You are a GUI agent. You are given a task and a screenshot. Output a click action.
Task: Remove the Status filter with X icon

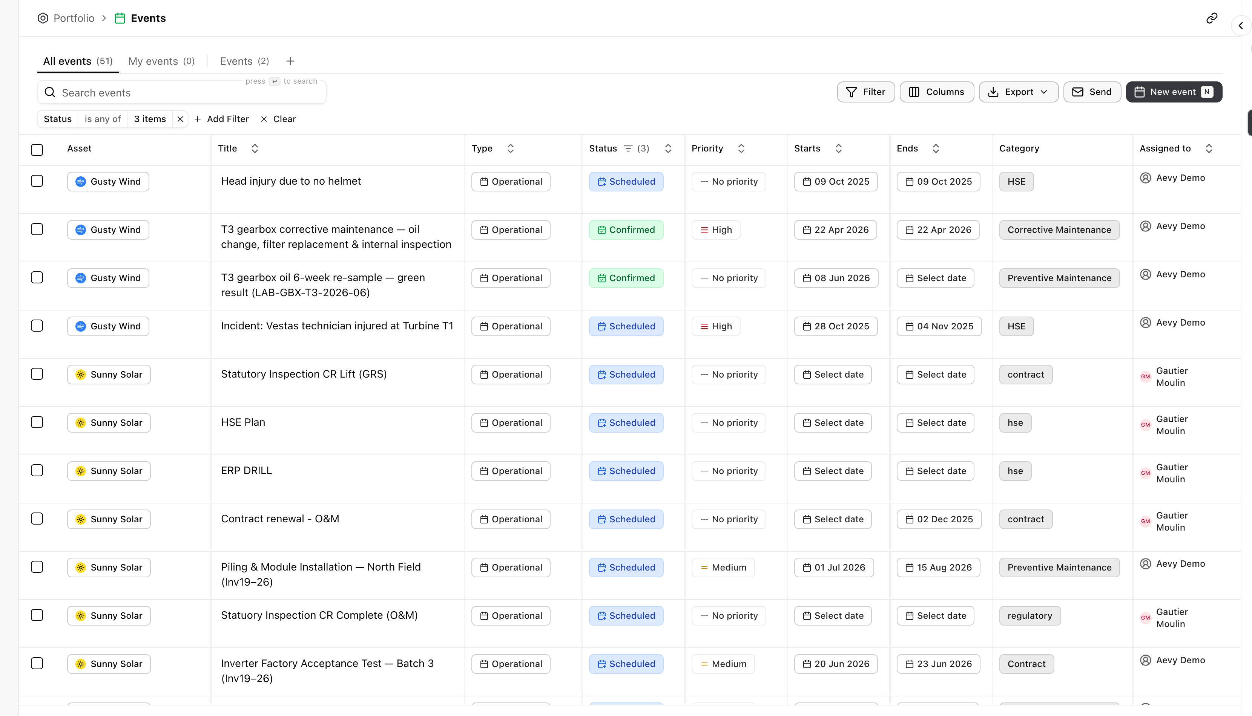[180, 119]
